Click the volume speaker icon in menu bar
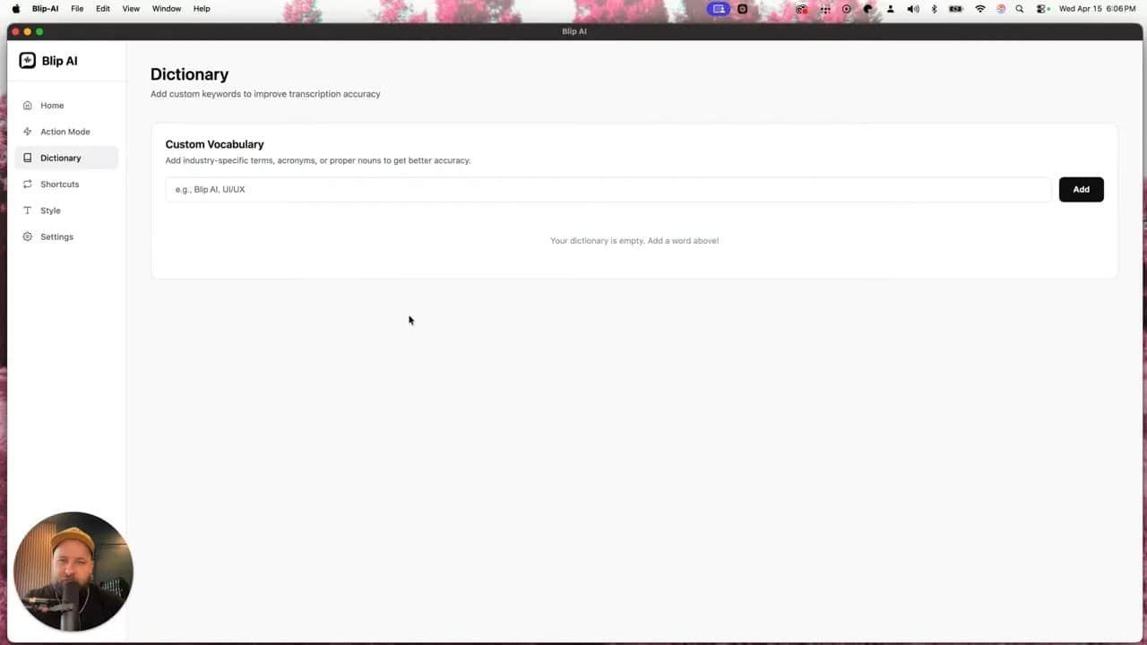 coord(912,9)
